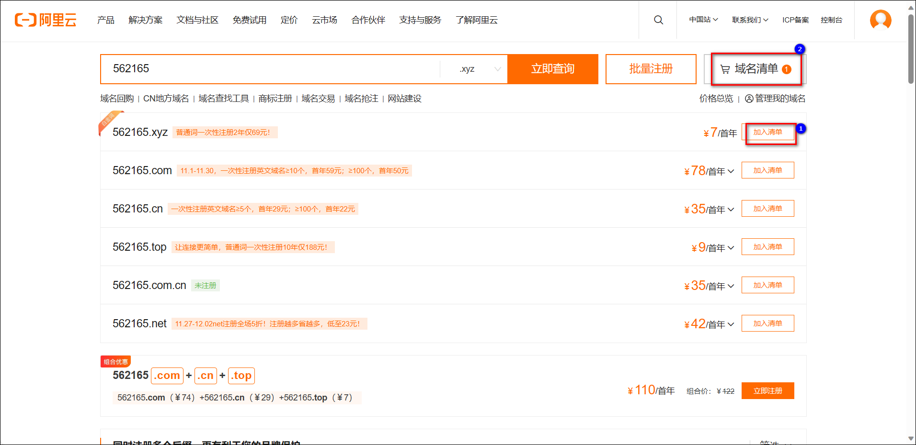Add 562165.cn to the domain list
The height and width of the screenshot is (445, 916).
click(767, 209)
